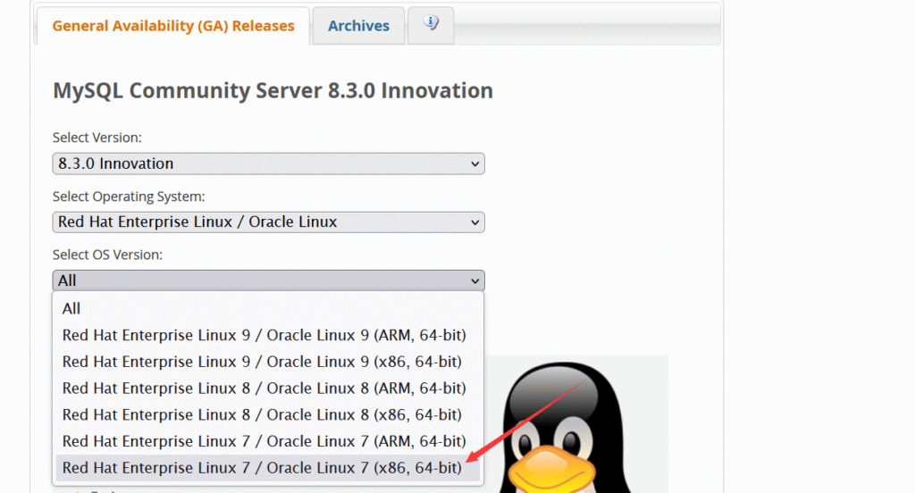Click the chevron arrow on the OS Version selector
The width and height of the screenshot is (915, 493).
474,281
